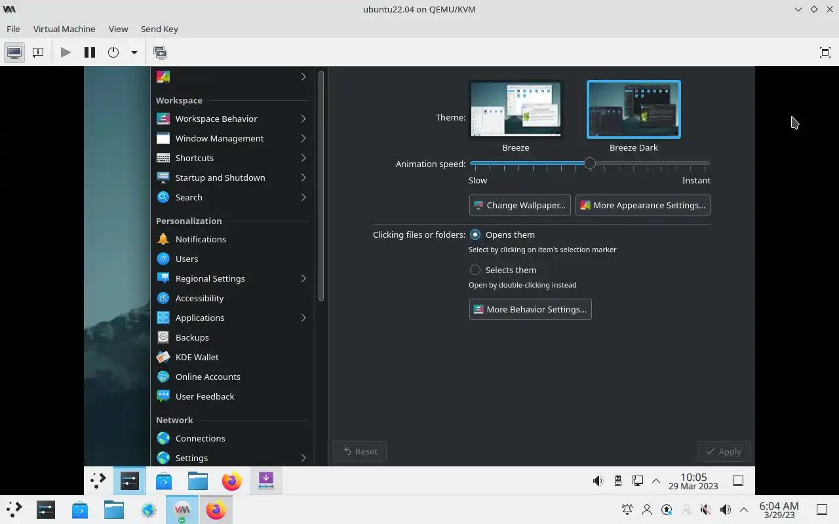Expand Search submenu arrow

[x=303, y=197]
